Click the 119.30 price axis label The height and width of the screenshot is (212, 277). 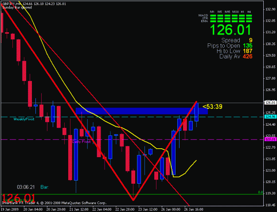tap(270, 193)
